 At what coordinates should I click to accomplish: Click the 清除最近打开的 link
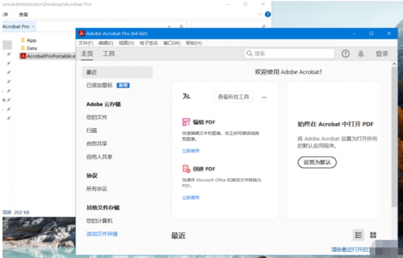coord(351,249)
